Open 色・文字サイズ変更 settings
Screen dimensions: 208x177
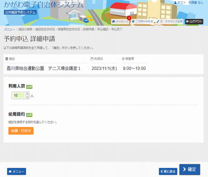(x=169, y=22)
